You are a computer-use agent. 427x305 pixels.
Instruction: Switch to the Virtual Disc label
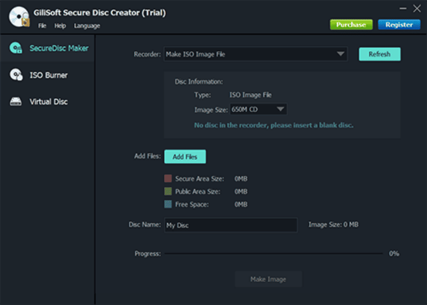pos(49,101)
